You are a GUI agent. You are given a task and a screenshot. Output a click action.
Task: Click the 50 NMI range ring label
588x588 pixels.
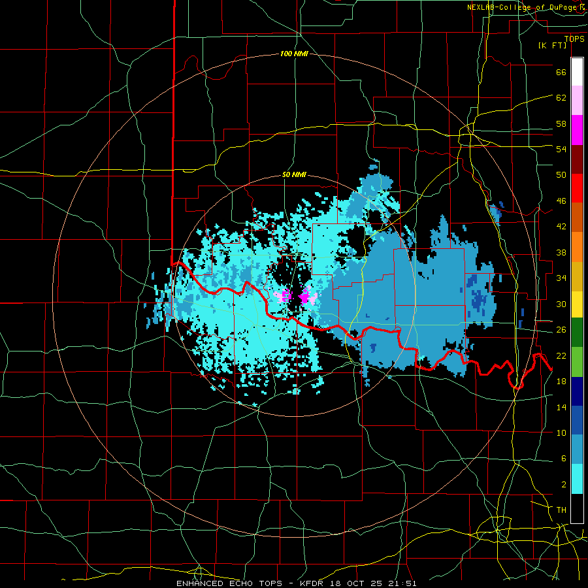point(294,174)
